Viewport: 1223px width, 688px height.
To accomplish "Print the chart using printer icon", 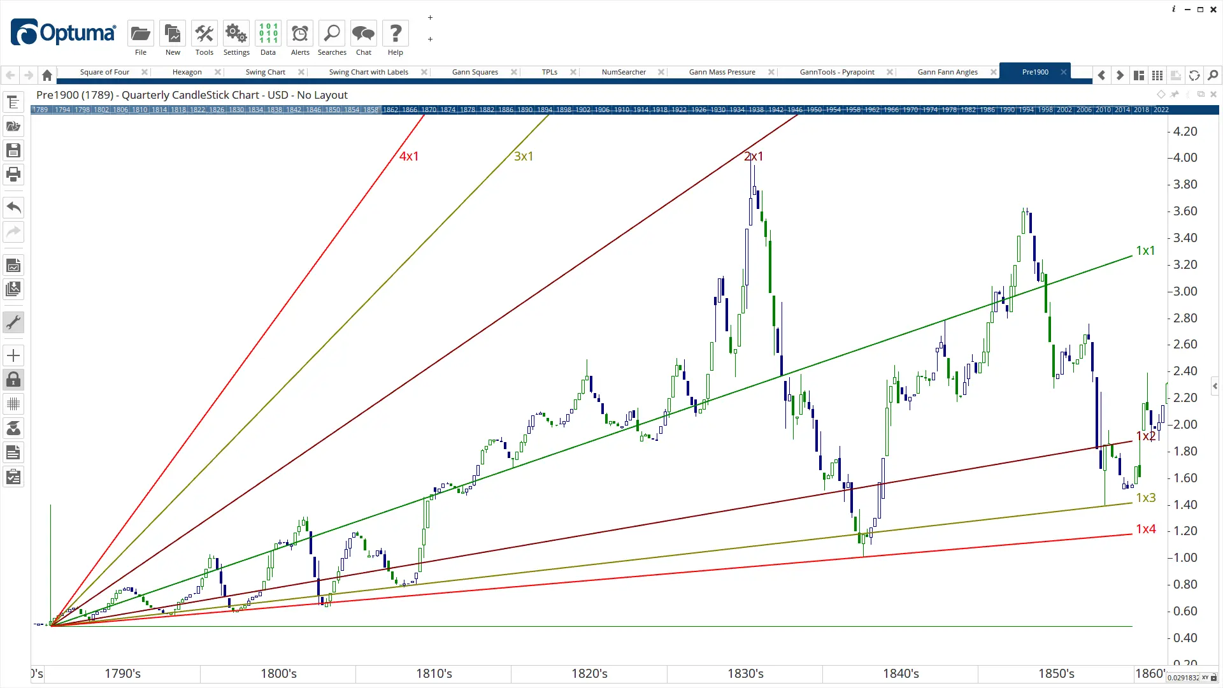I will tap(13, 175).
